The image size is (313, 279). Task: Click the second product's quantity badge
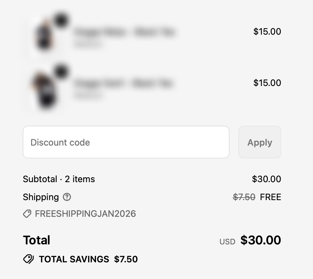pyautogui.click(x=61, y=72)
